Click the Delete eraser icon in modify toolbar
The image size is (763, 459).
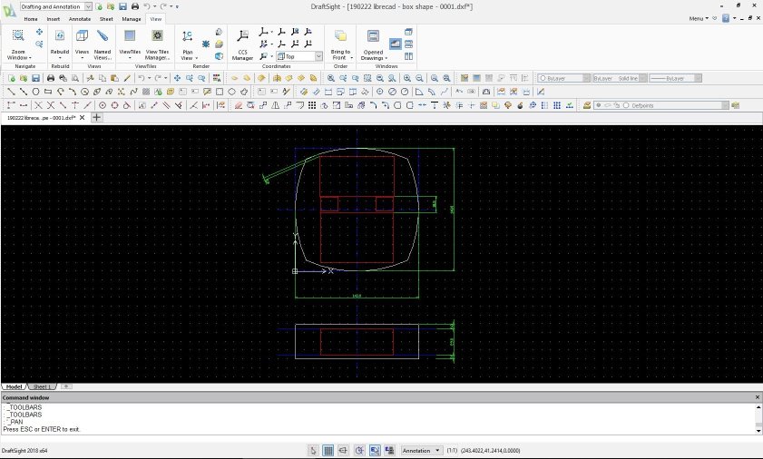pos(239,105)
